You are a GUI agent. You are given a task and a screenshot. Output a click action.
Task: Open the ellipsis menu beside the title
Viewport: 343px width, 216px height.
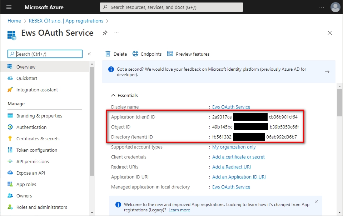[x=116, y=33]
